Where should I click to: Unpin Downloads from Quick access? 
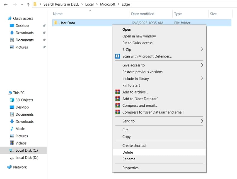coord(44,33)
